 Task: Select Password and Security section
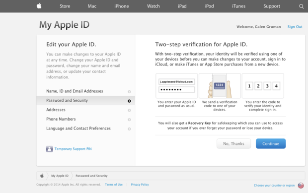pos(85,100)
